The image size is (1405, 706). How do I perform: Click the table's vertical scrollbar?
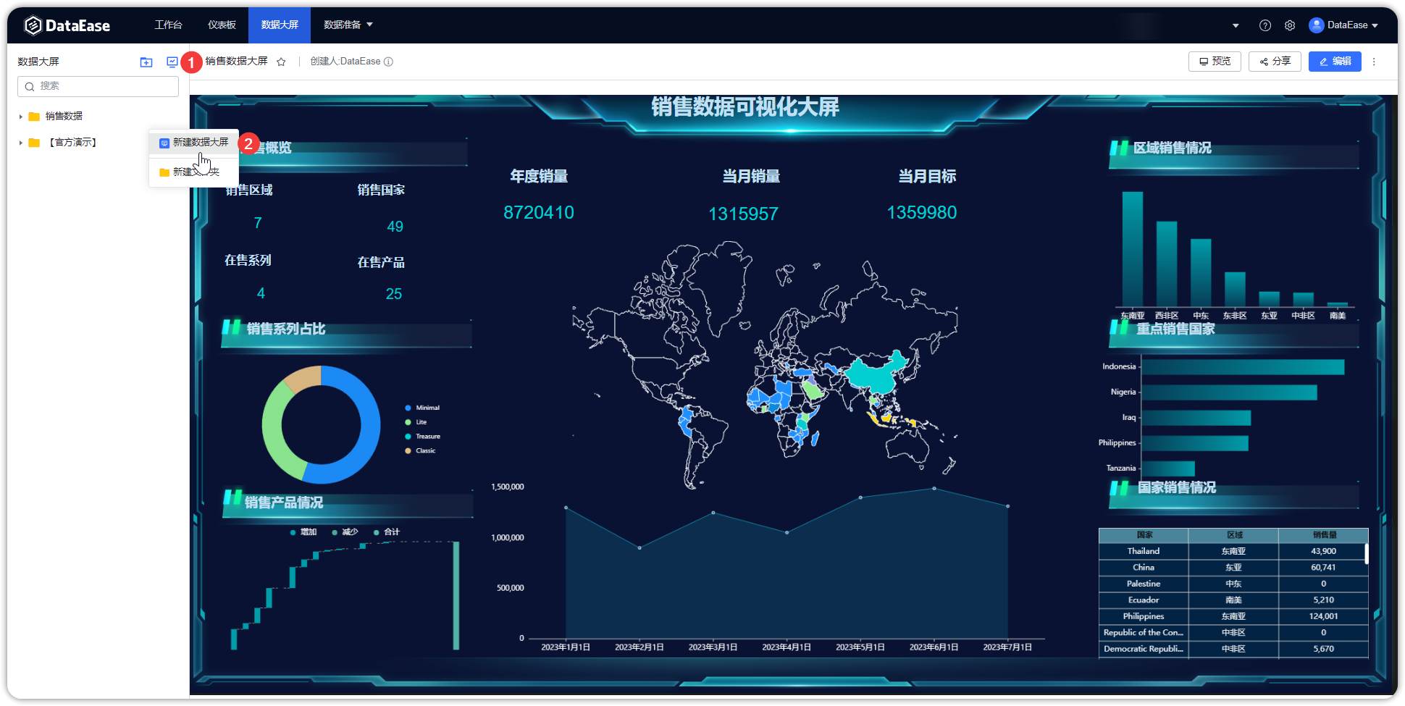point(1366,553)
